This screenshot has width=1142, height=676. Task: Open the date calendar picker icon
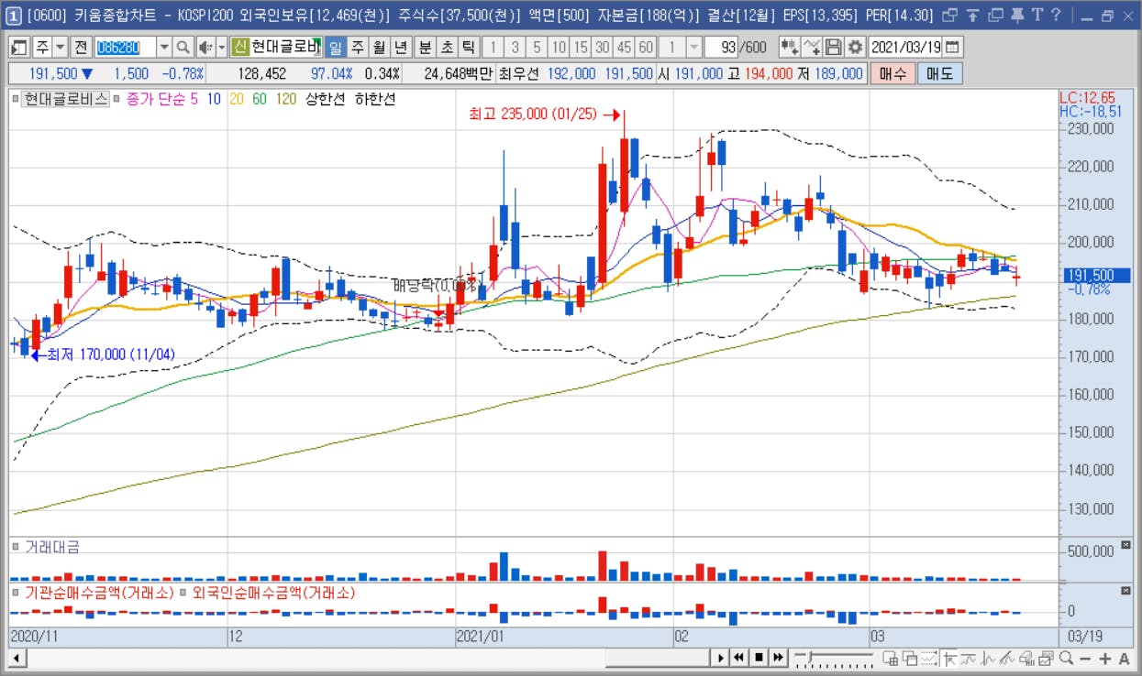click(x=953, y=47)
